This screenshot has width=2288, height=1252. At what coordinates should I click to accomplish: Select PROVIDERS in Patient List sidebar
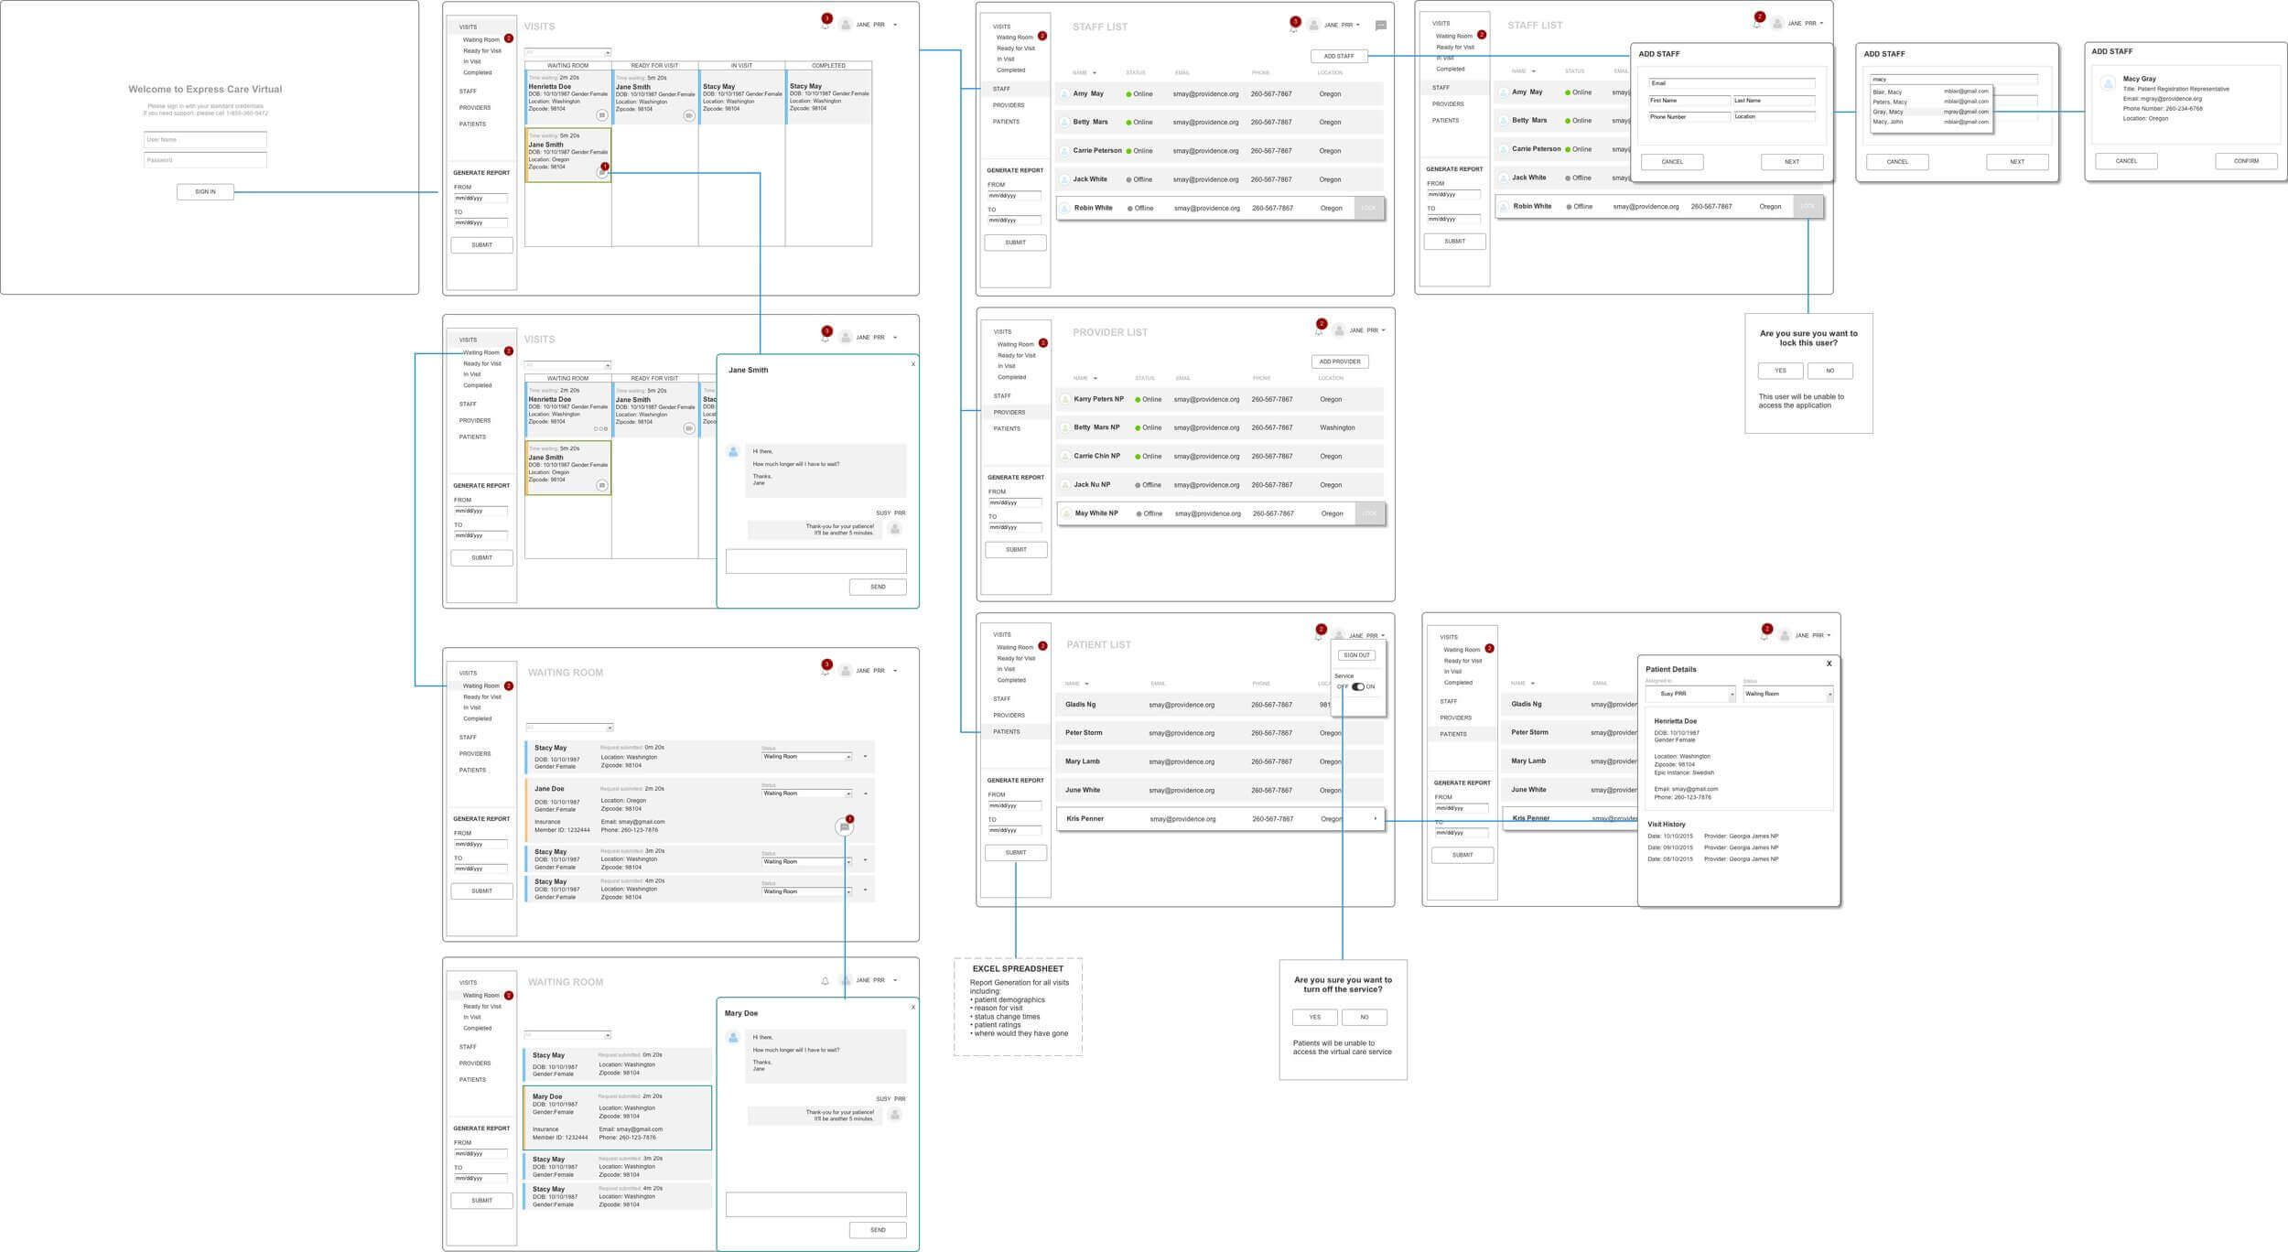(1009, 715)
